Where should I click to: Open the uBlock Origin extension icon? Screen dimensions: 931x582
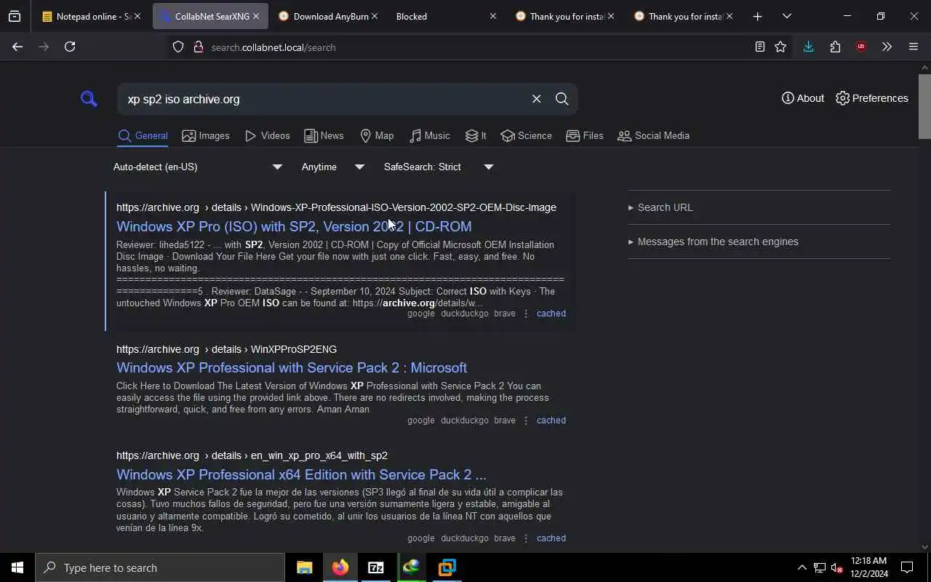coord(861,47)
